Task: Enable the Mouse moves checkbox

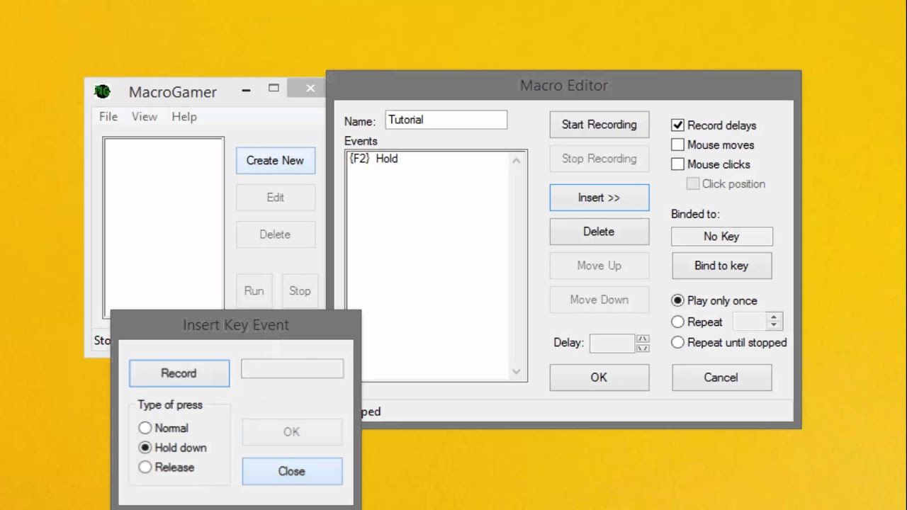Action: pyautogui.click(x=678, y=144)
